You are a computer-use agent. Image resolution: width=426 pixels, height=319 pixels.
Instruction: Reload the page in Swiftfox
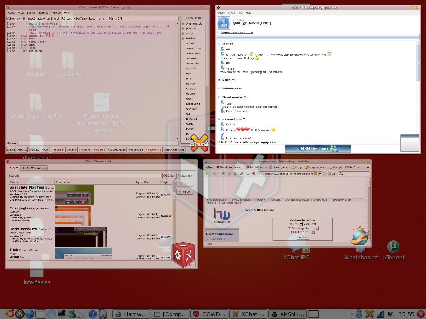pyautogui.click(x=223, y=174)
